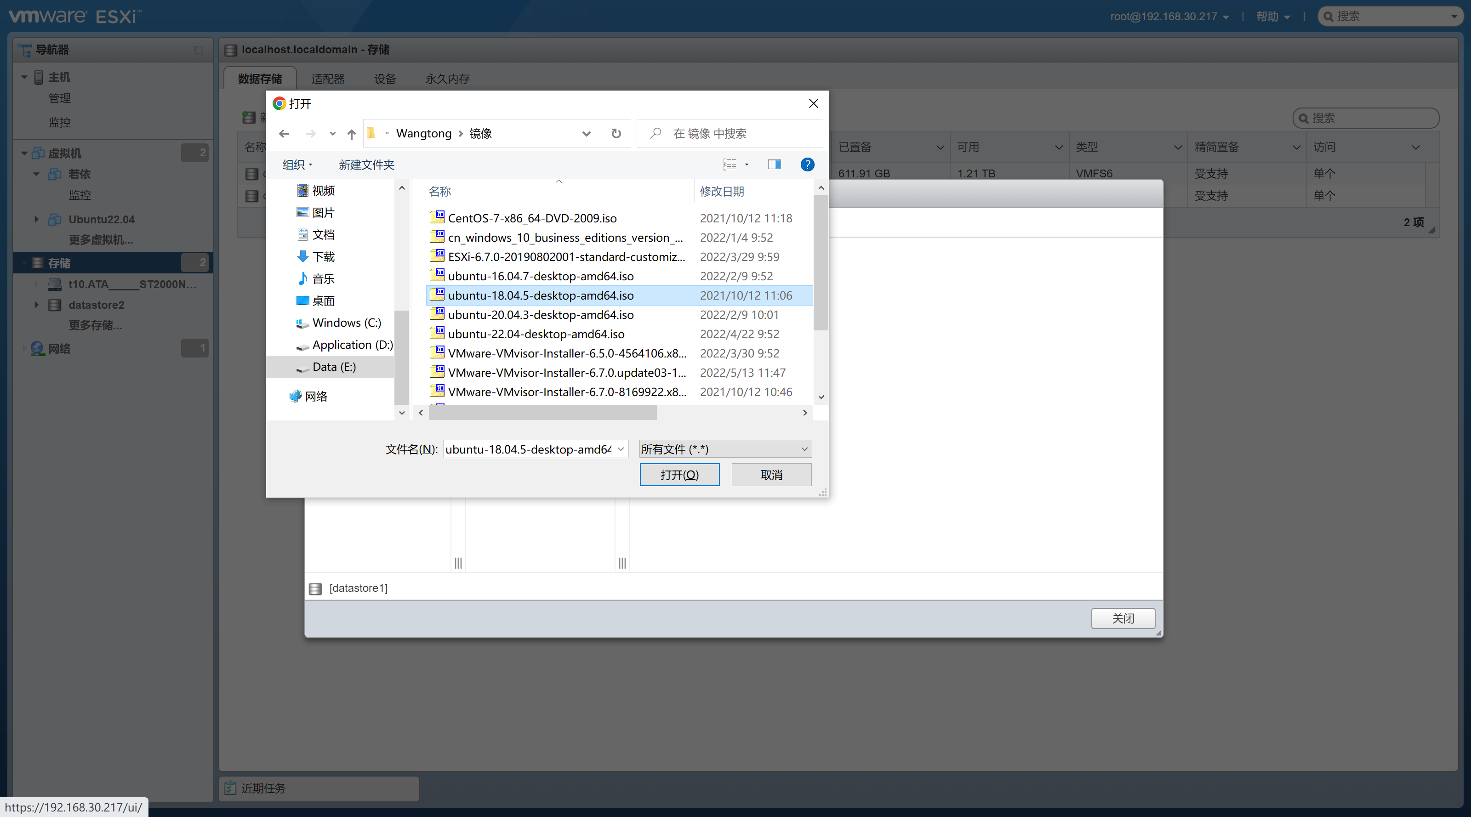Select CentOS-7-x86_64-DVD-2009.iso file
The width and height of the screenshot is (1471, 817).
[x=532, y=218]
